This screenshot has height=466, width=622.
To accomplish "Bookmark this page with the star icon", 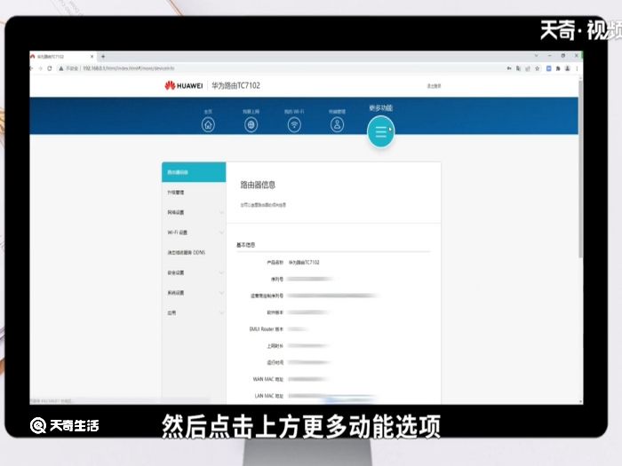I will [537, 68].
